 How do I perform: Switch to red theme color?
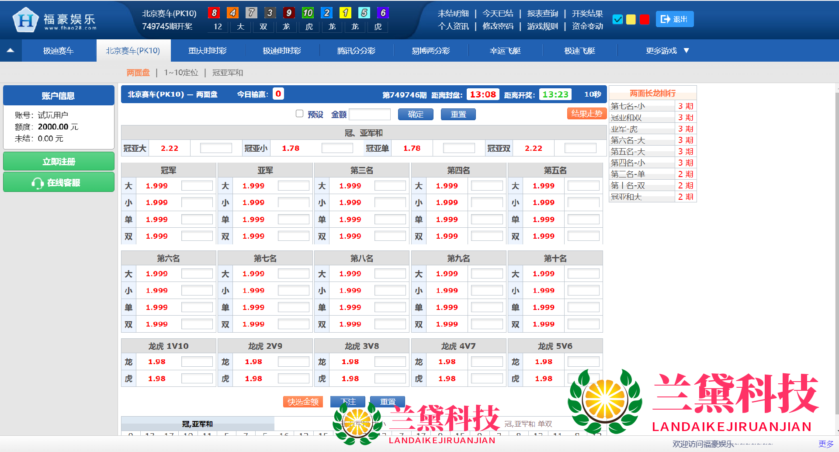coord(644,20)
